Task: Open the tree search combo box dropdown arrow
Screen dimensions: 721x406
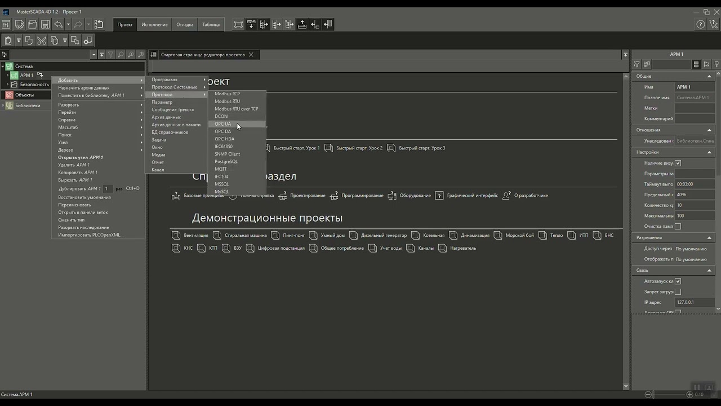Action: 94,55
